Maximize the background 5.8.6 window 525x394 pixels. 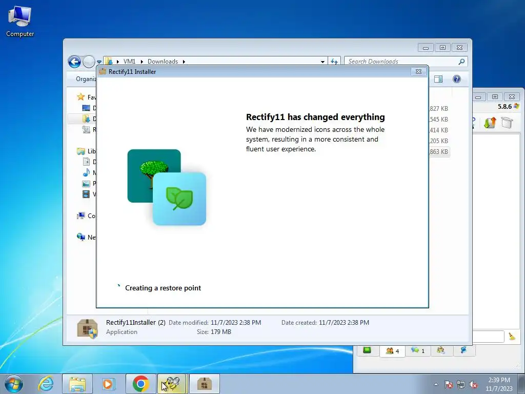[495, 97]
